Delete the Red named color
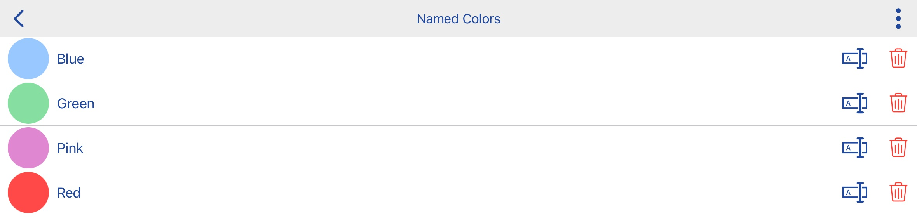This screenshot has height=222, width=917. 898,192
